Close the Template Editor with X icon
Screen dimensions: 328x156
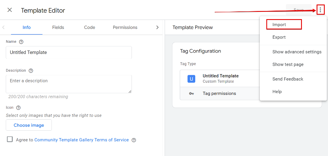(x=10, y=10)
